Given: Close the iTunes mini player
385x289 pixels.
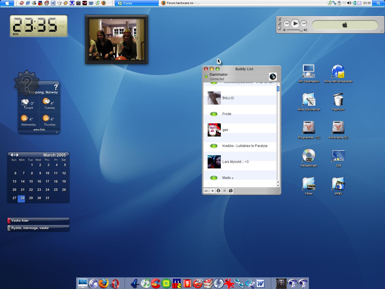Looking at the screenshot, I should pos(279,19).
